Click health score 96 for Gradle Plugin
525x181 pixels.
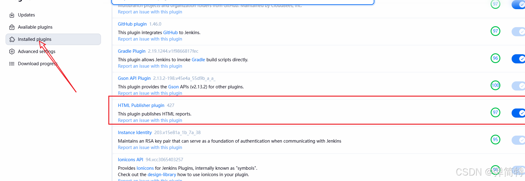point(495,58)
